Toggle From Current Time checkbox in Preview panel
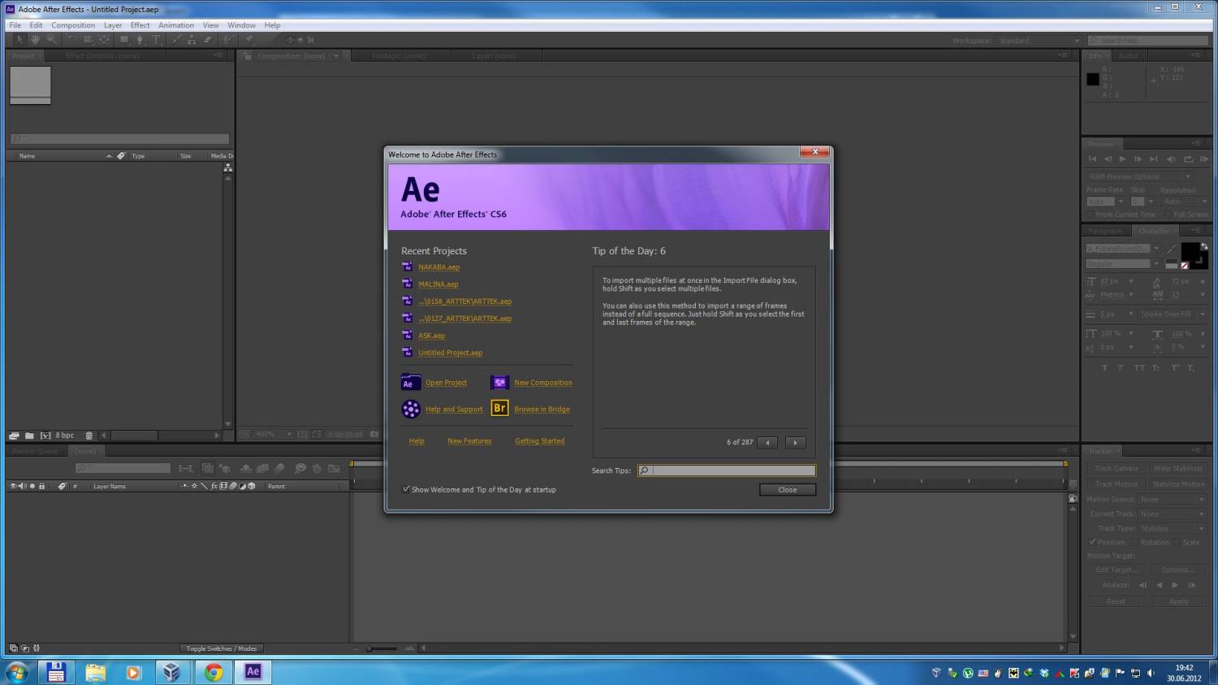This screenshot has width=1218, height=685. [1090, 215]
